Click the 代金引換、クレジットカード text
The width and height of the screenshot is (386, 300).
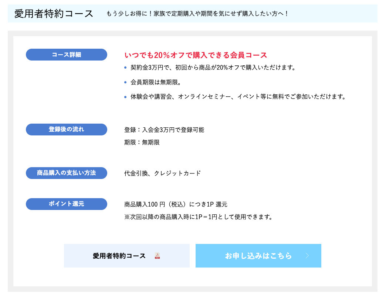coord(163,173)
